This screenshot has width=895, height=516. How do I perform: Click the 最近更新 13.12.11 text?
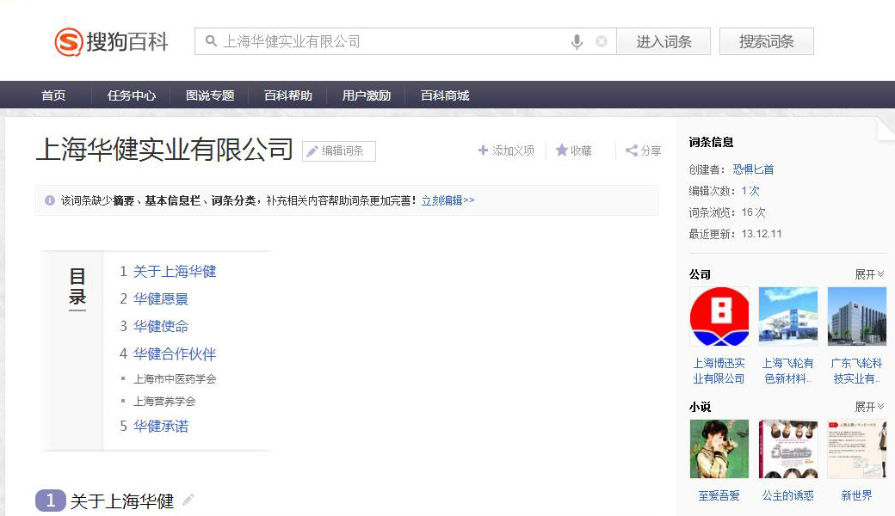pyautogui.click(x=735, y=234)
